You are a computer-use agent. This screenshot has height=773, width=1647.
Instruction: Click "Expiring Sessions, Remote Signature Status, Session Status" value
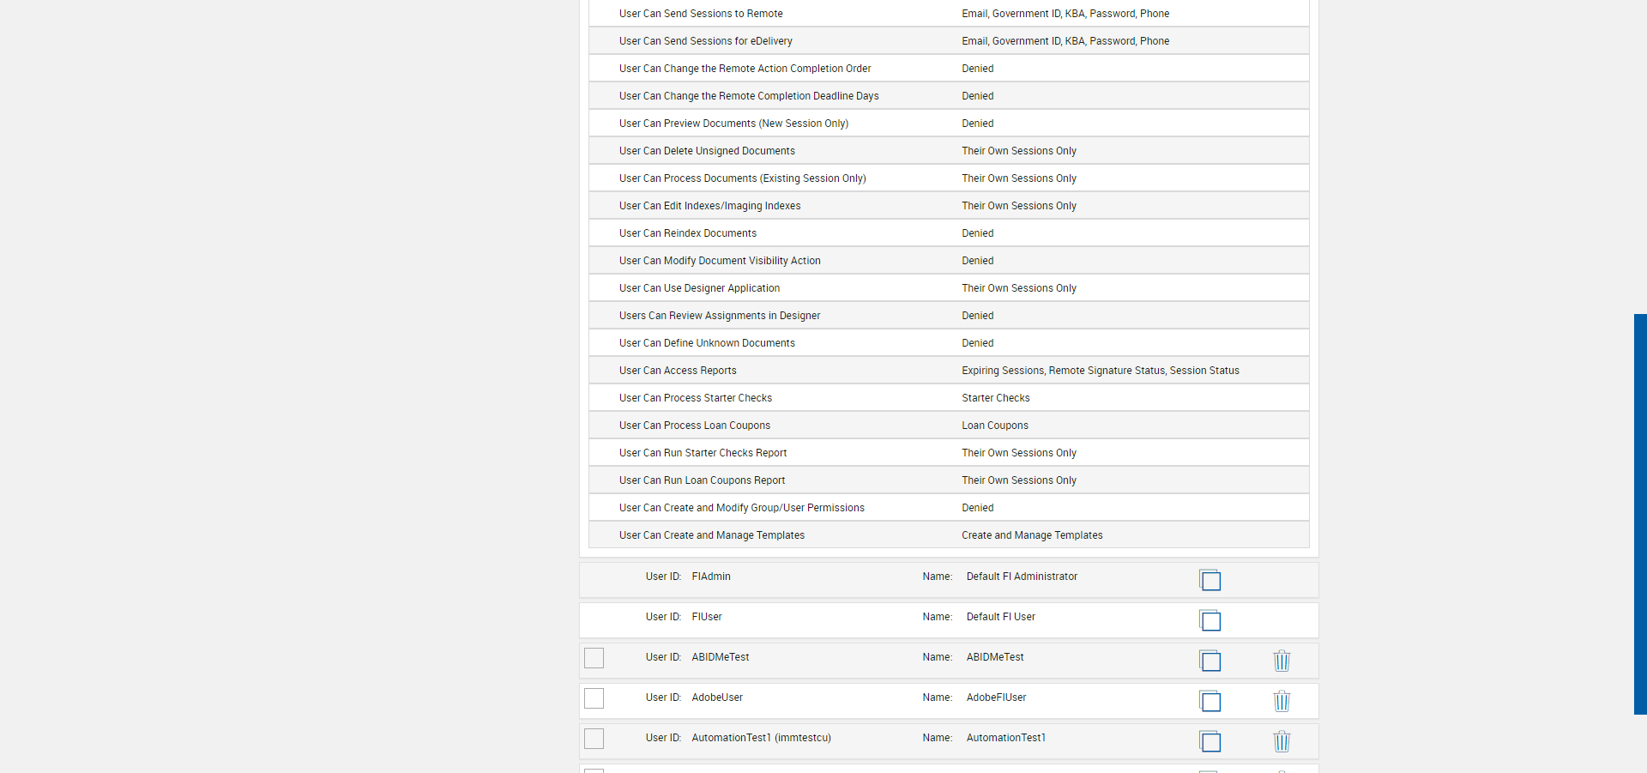pos(1101,371)
